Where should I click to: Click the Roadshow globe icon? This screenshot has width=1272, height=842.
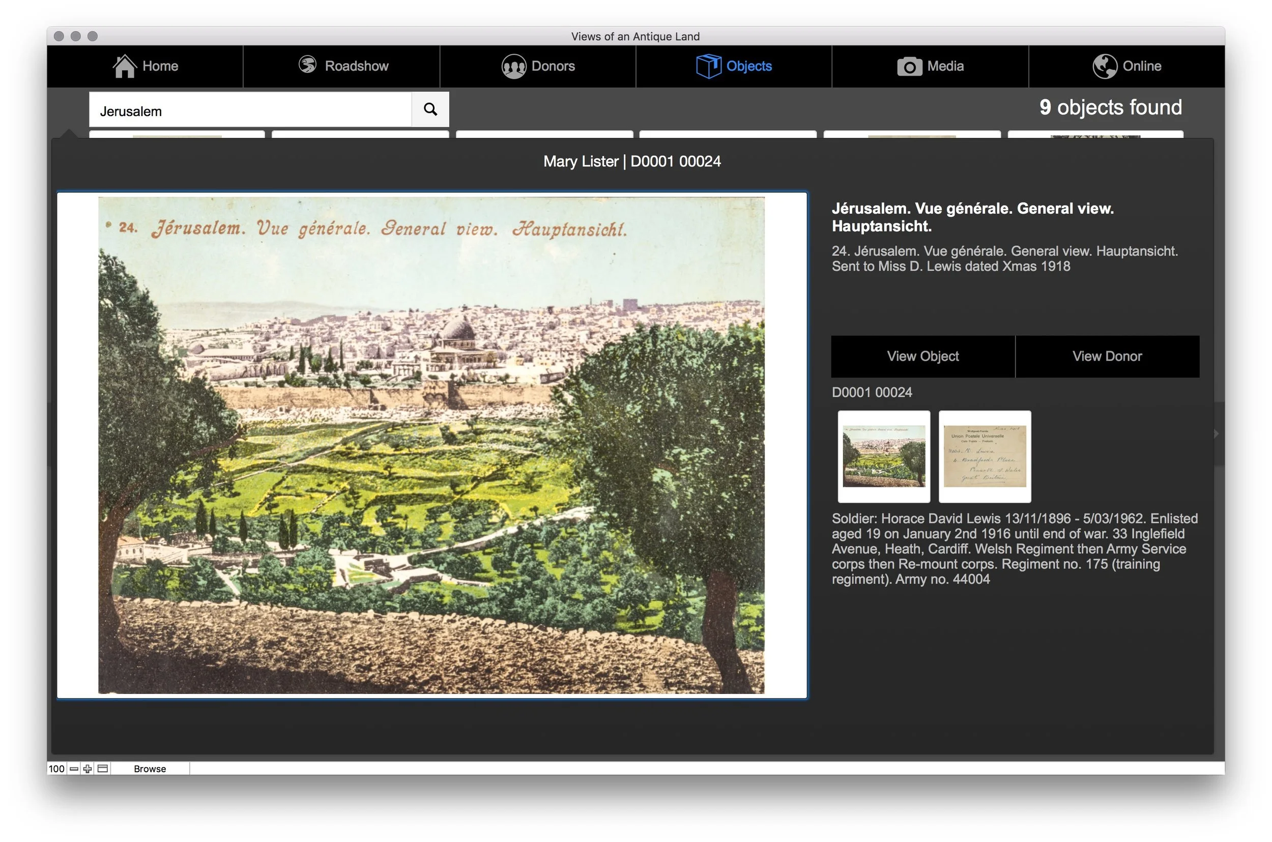[x=308, y=65]
